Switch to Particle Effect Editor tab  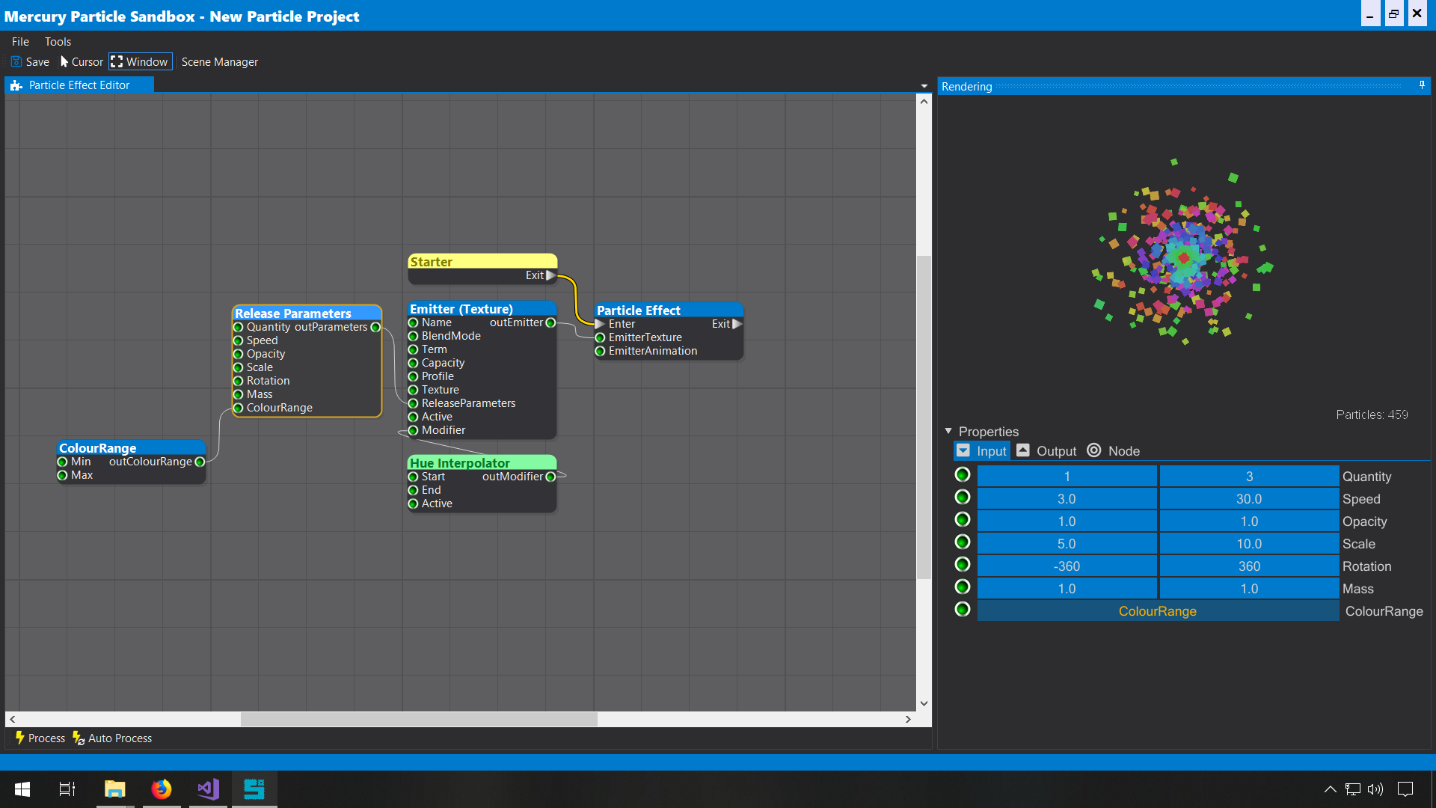click(79, 85)
